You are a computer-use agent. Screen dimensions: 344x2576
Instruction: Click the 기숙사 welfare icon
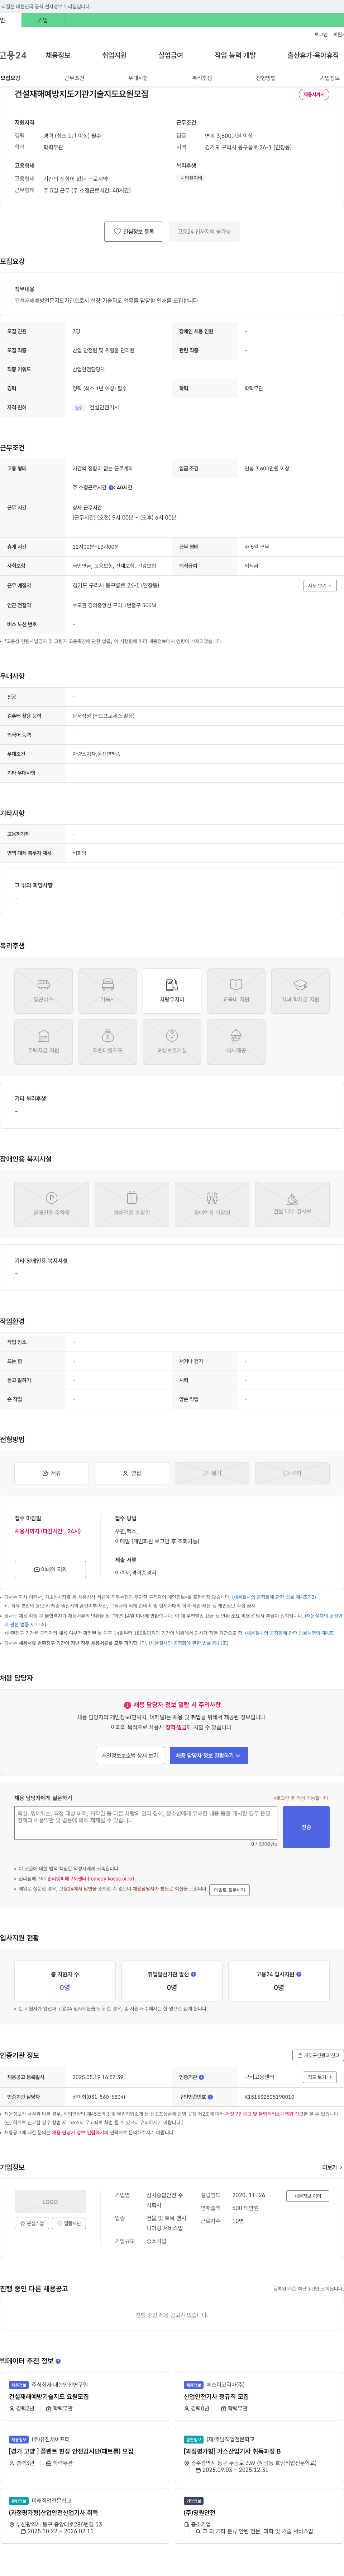click(x=108, y=991)
